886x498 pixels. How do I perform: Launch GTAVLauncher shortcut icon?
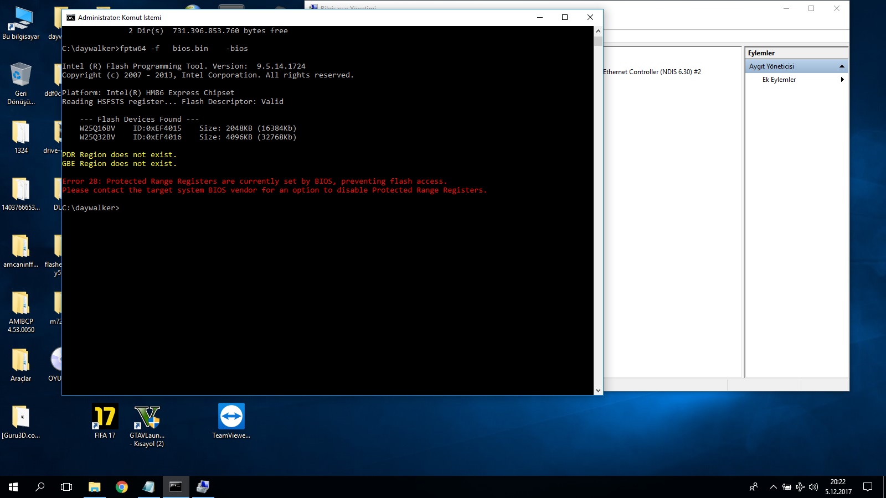pos(147,426)
